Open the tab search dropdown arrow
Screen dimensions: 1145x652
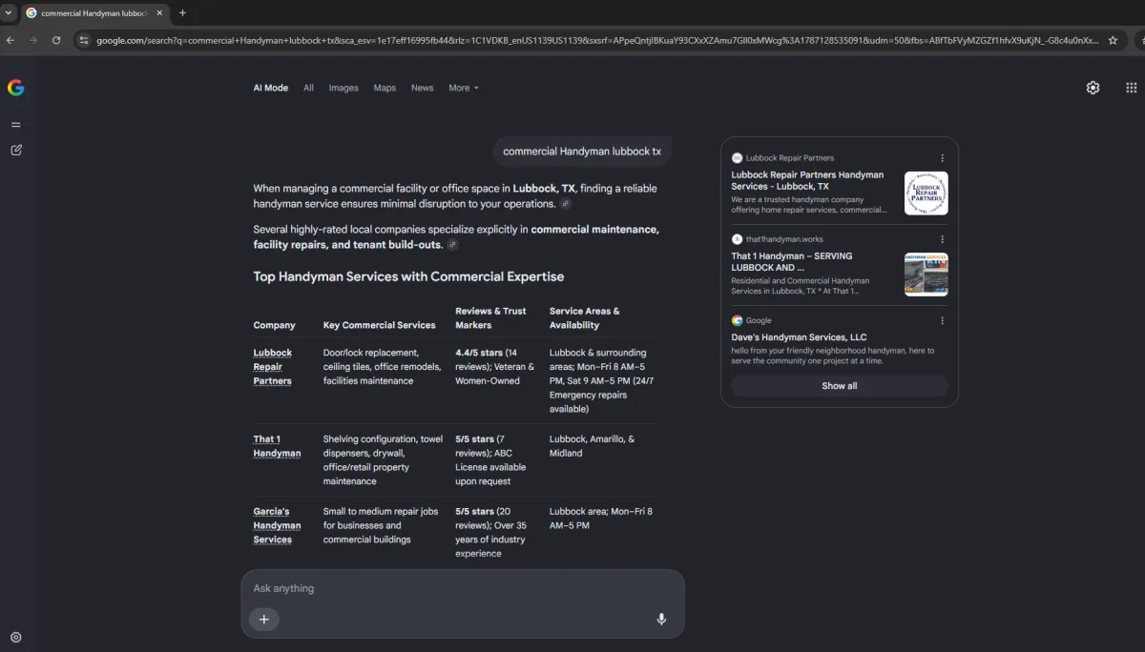8,13
